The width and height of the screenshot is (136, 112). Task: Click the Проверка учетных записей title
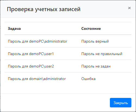44,9
